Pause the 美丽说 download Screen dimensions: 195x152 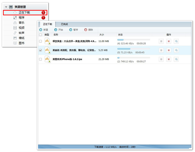(x=161, y=50)
